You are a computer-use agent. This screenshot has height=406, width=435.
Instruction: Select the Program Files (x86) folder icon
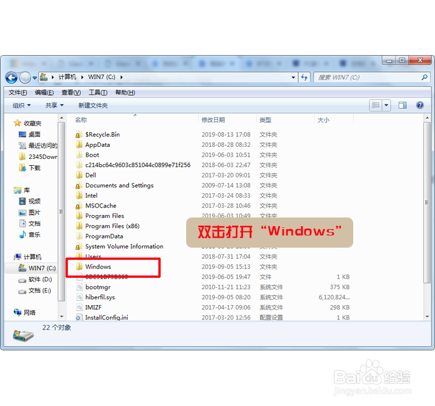pyautogui.click(x=79, y=226)
